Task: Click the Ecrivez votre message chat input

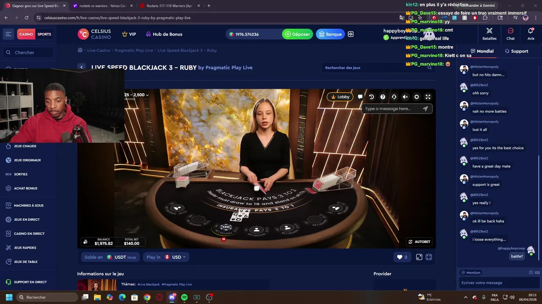Action: pyautogui.click(x=500, y=283)
